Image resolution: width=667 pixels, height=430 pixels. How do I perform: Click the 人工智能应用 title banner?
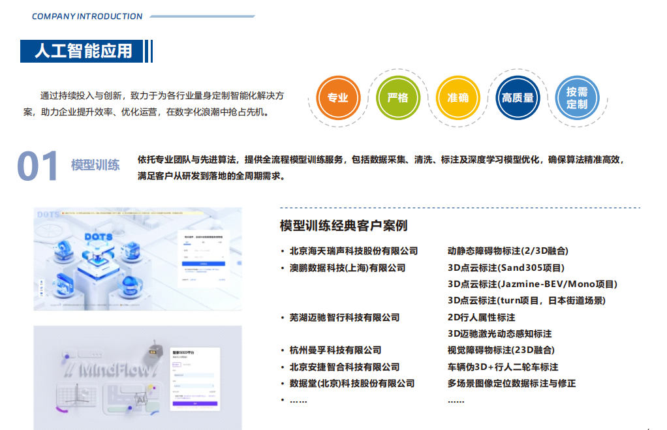click(82, 51)
